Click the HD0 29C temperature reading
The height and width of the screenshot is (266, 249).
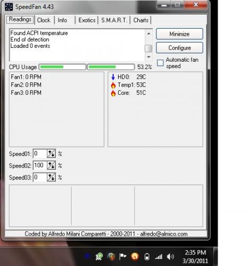(x=131, y=77)
